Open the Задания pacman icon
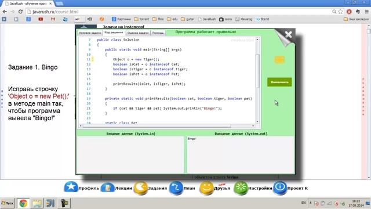 point(140,188)
